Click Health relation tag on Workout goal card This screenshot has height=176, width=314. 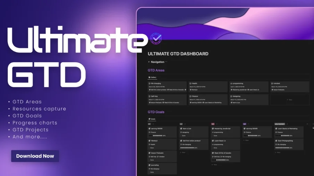(152, 145)
